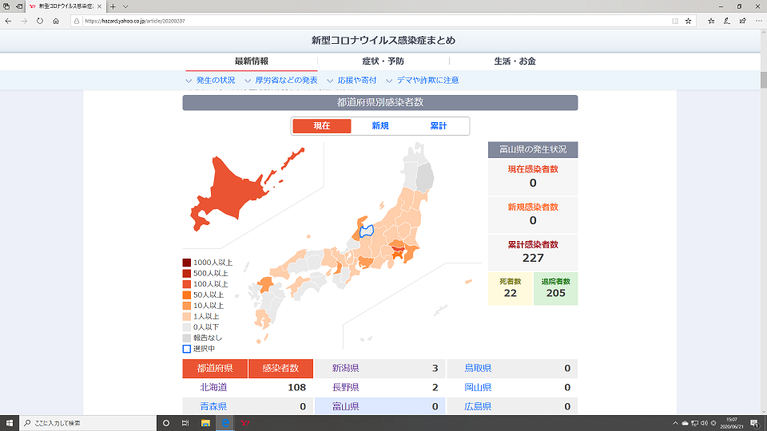
Task: Open tabs you've set aside icon
Action: pyautogui.click(x=6, y=6)
